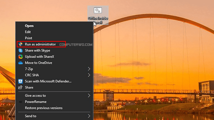Screen dimensions: 214x120
Task: Select Share with Skype
Action: click(54, 50)
